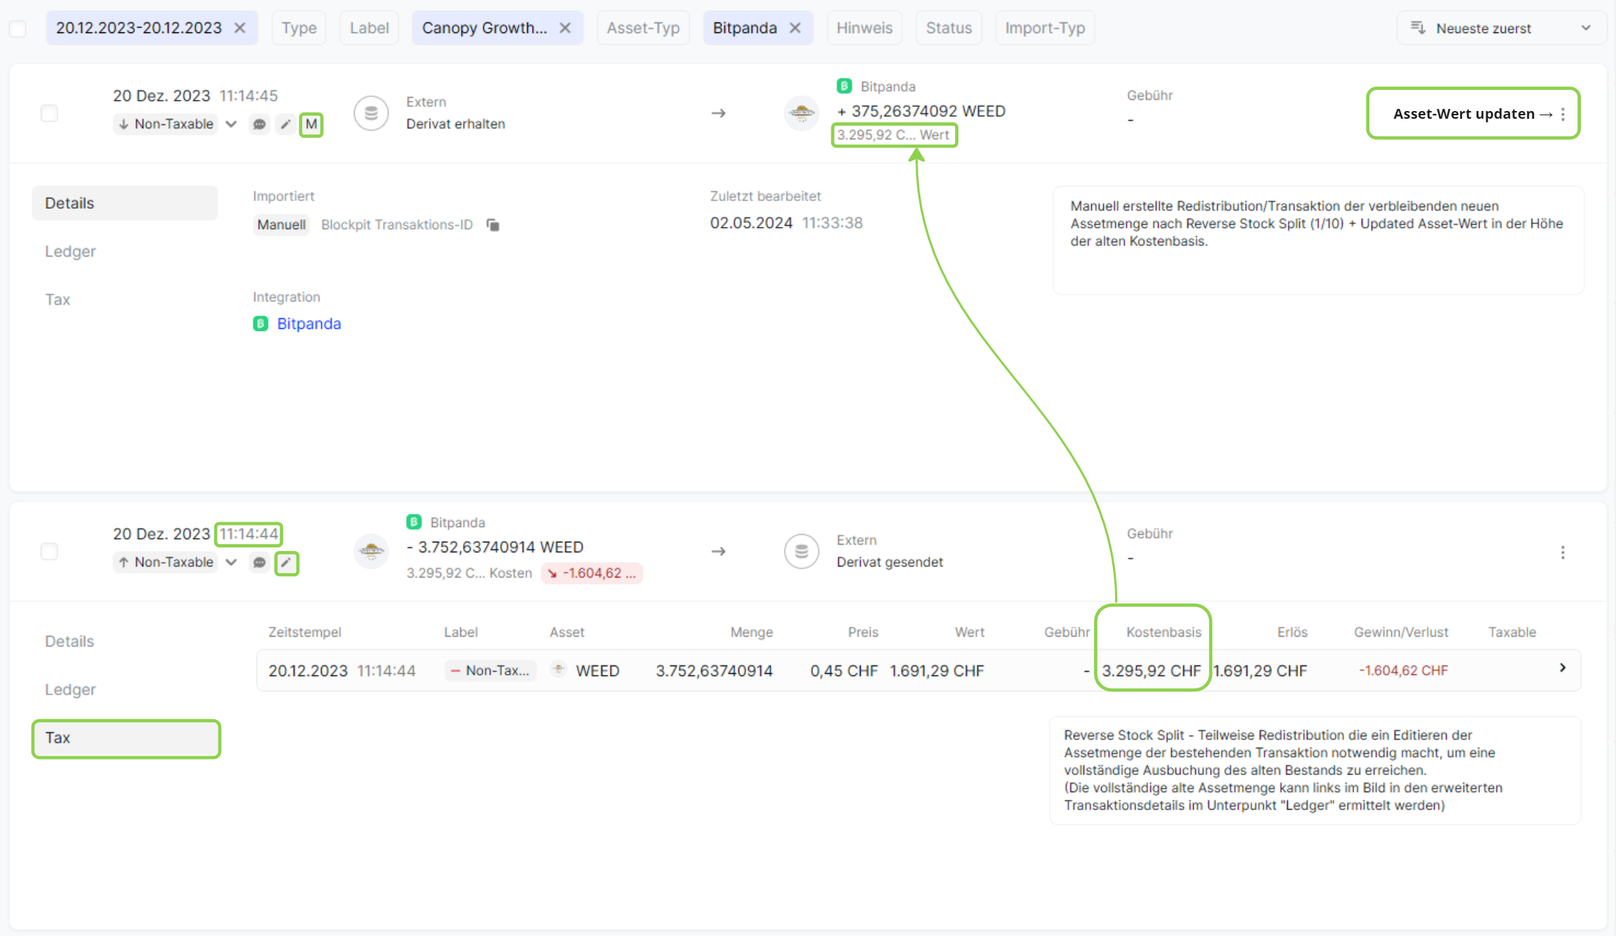Click the Reverse Stock Split note box
The image size is (1616, 936).
pos(1315,770)
